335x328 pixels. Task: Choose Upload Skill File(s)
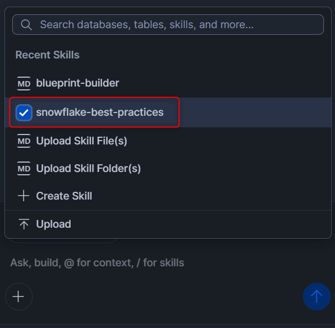coord(82,141)
